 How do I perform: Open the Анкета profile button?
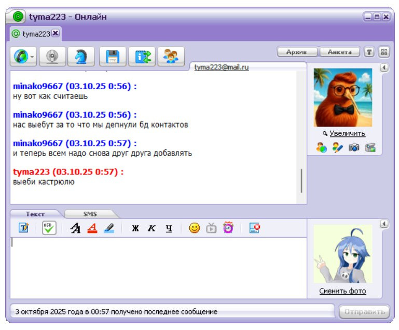[339, 52]
